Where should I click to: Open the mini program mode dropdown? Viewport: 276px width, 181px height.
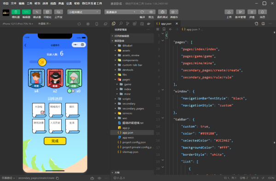[x=84, y=12]
